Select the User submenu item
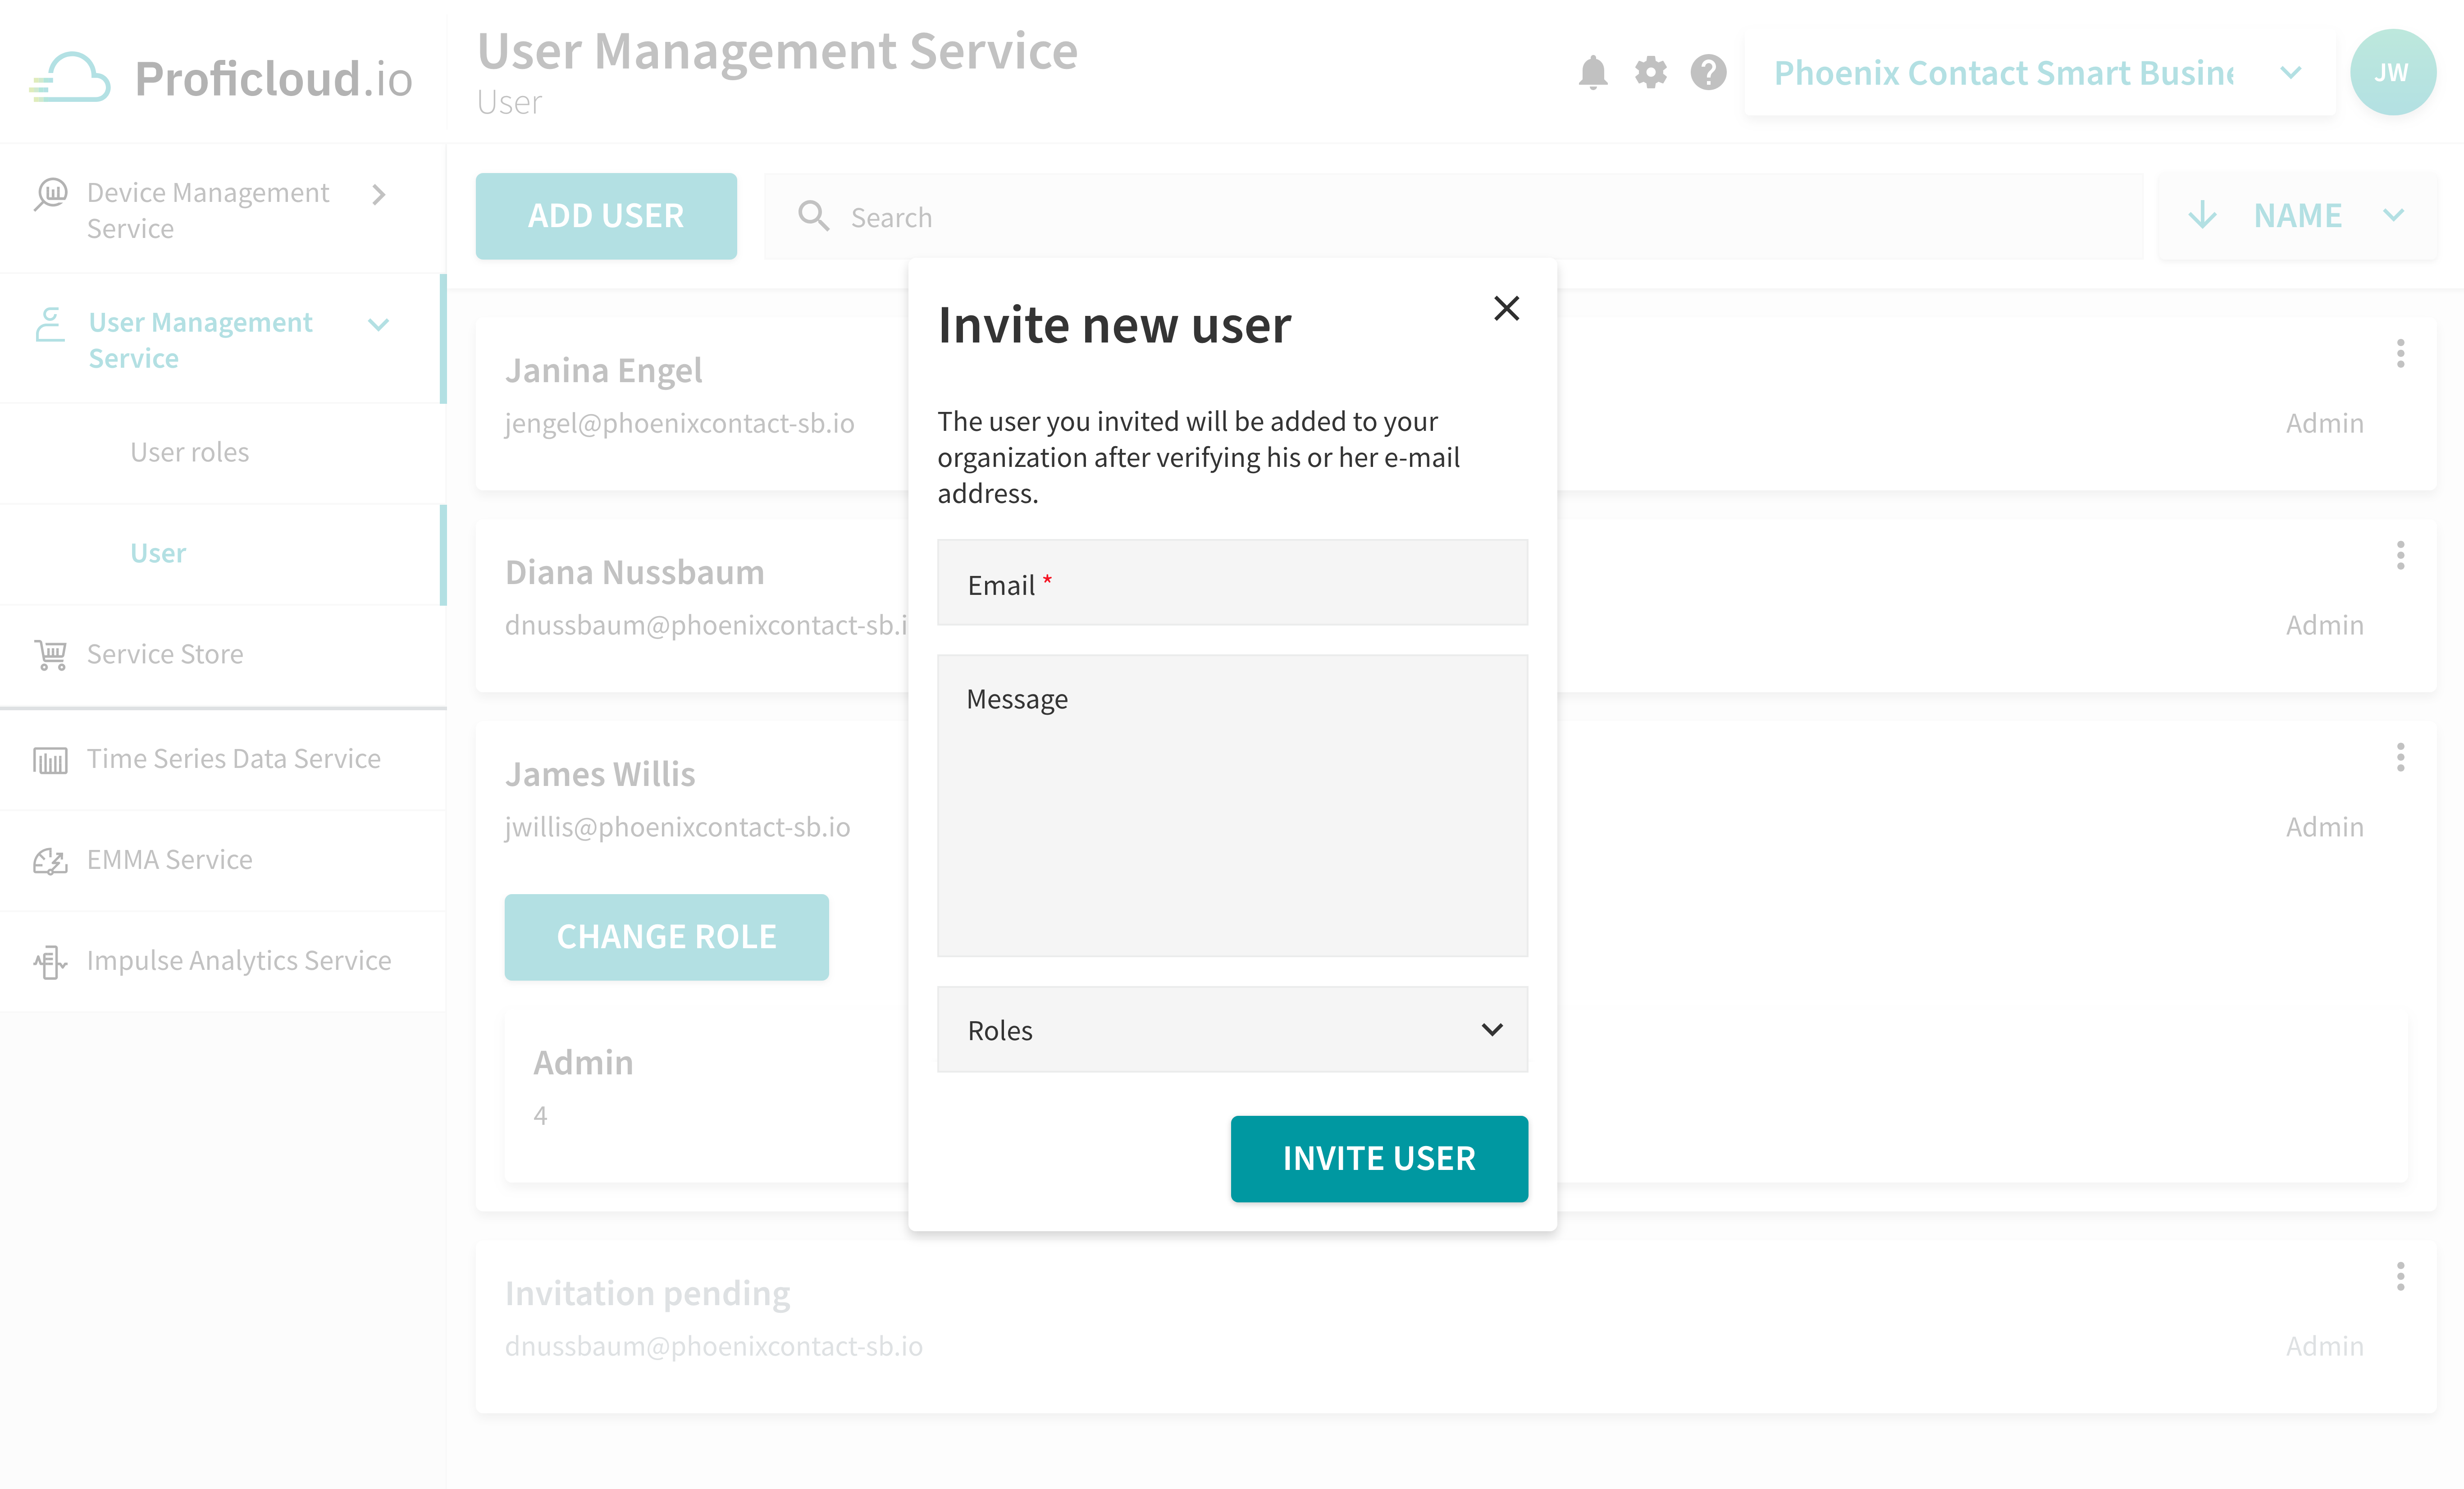Viewport: 2464px width, 1489px height. pyautogui.click(x=158, y=553)
